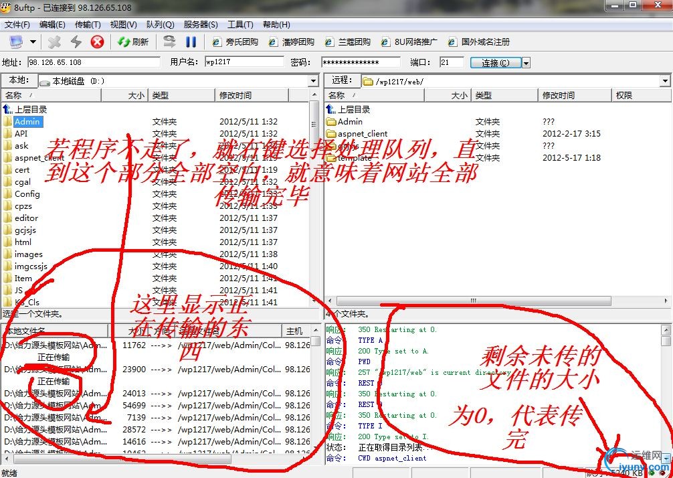This screenshot has height=478, width=673.
Task: Click log line CWD aspnet_client
Action: click(x=392, y=458)
